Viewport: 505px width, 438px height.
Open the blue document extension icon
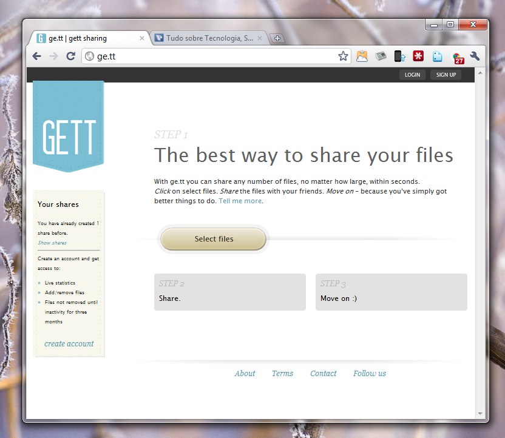pos(437,56)
